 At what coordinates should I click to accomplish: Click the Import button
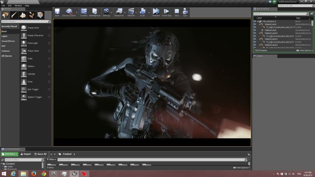tap(26, 154)
